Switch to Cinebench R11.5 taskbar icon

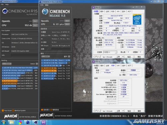pyautogui.click(x=28, y=122)
